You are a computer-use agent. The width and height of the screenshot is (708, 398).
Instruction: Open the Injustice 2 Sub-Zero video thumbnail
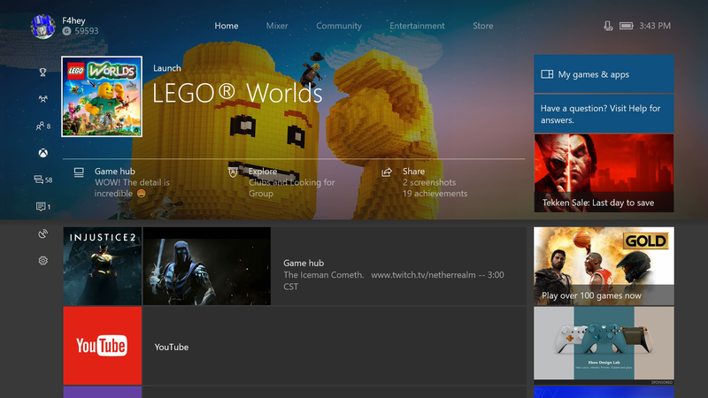(207, 266)
